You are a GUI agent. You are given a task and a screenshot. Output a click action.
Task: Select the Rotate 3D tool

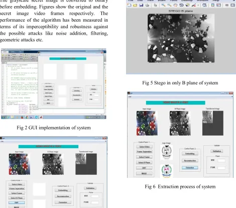181,5
